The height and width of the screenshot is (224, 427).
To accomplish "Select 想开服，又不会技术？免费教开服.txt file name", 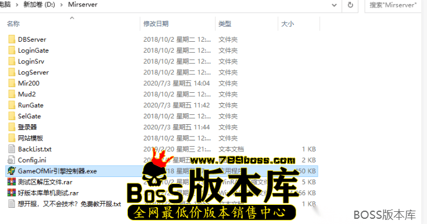I will click(69, 204).
